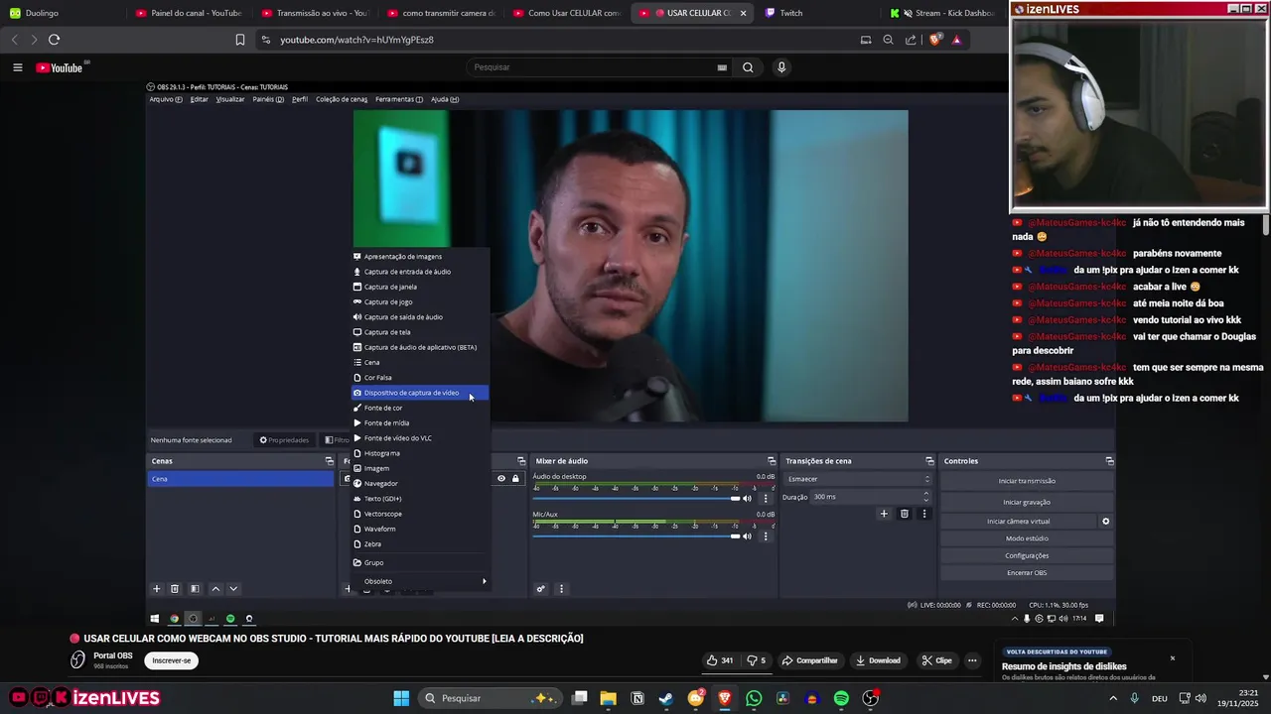The width and height of the screenshot is (1271, 714).
Task: Open YouTube video more actions ellipsis
Action: click(x=973, y=660)
